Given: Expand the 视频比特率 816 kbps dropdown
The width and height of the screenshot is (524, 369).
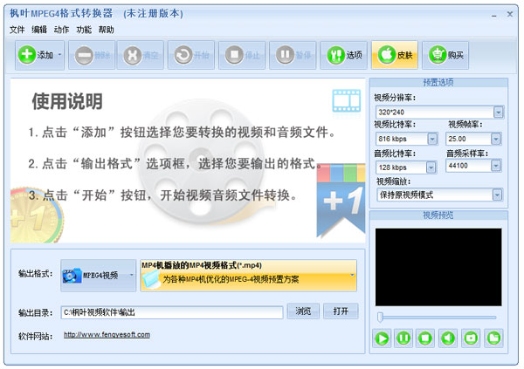Looking at the screenshot, I should point(432,139).
